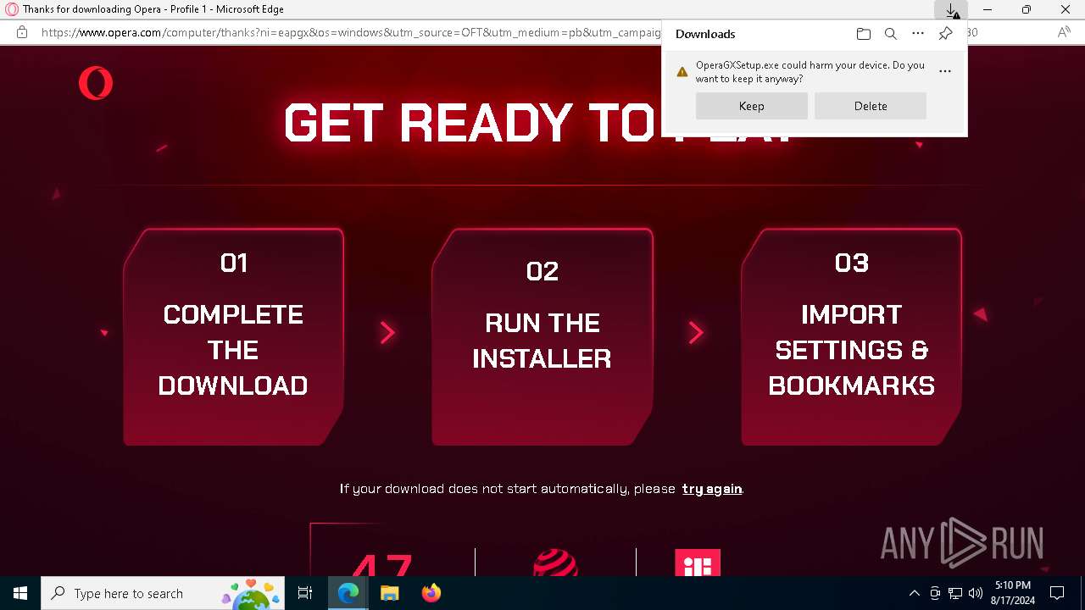This screenshot has height=610, width=1085.
Task: Pin the Downloads panel
Action: pos(945,34)
